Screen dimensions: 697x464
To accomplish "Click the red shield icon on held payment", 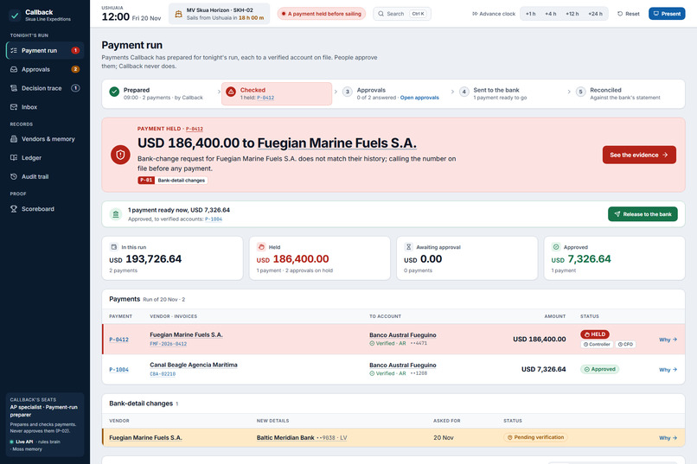I will pyautogui.click(x=120, y=155).
